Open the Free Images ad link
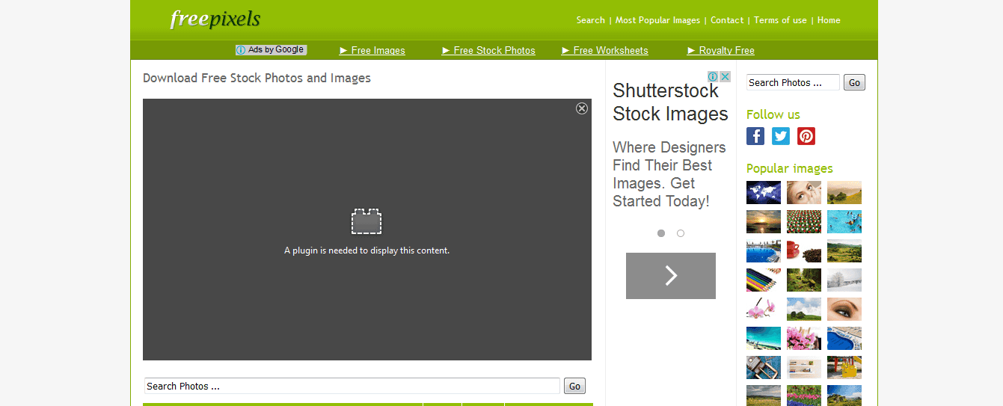Image resolution: width=1003 pixels, height=406 pixels. point(372,50)
